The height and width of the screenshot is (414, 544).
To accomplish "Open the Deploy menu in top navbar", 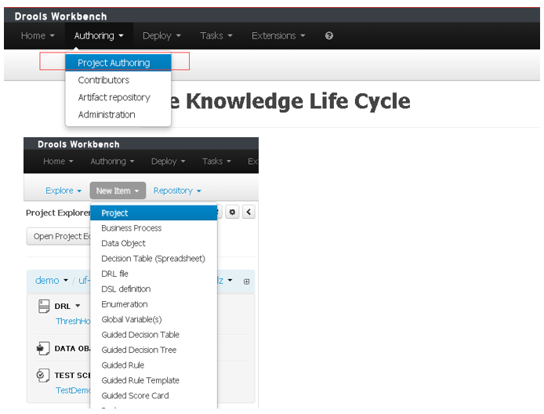I will click(161, 36).
